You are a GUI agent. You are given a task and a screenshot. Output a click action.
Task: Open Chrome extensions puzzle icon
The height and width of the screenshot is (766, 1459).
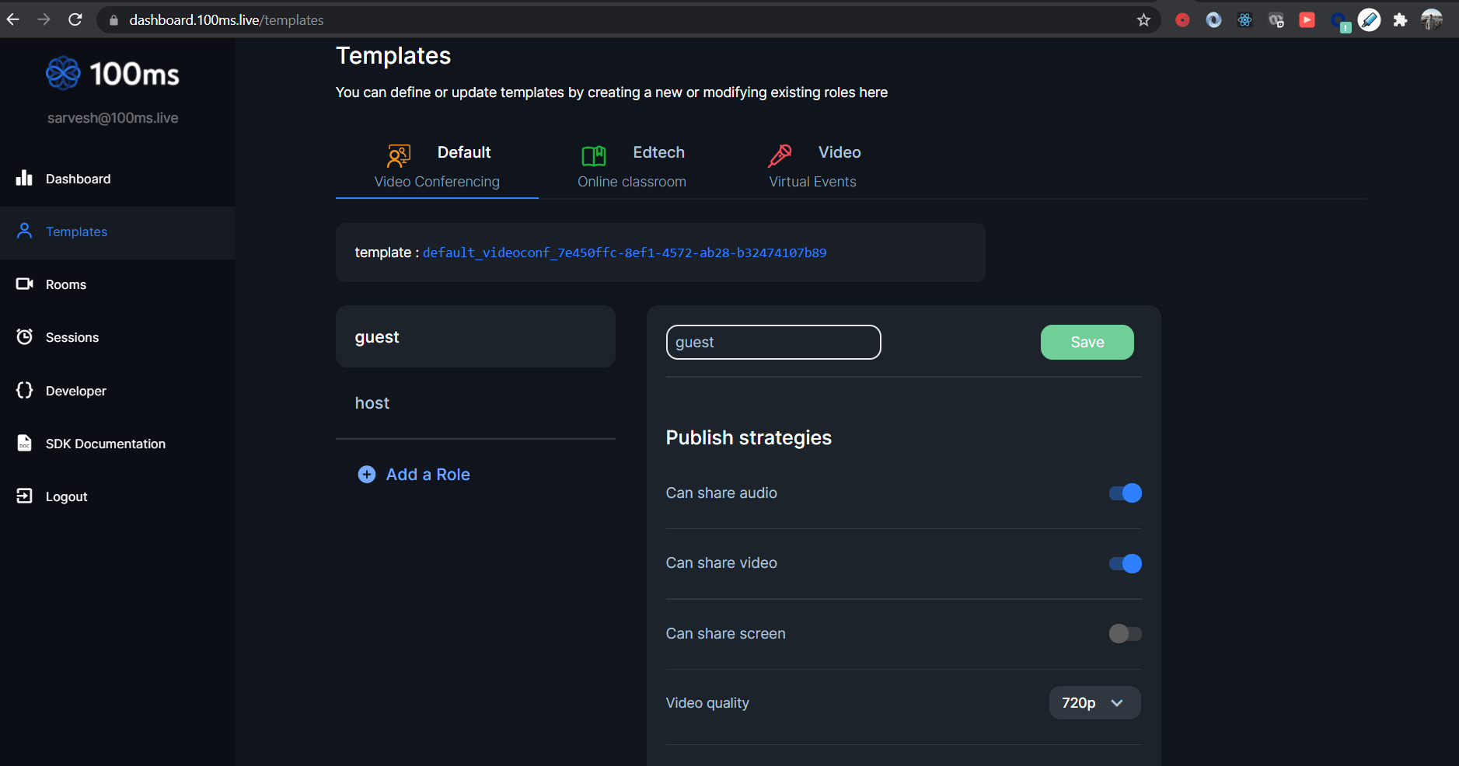point(1400,20)
